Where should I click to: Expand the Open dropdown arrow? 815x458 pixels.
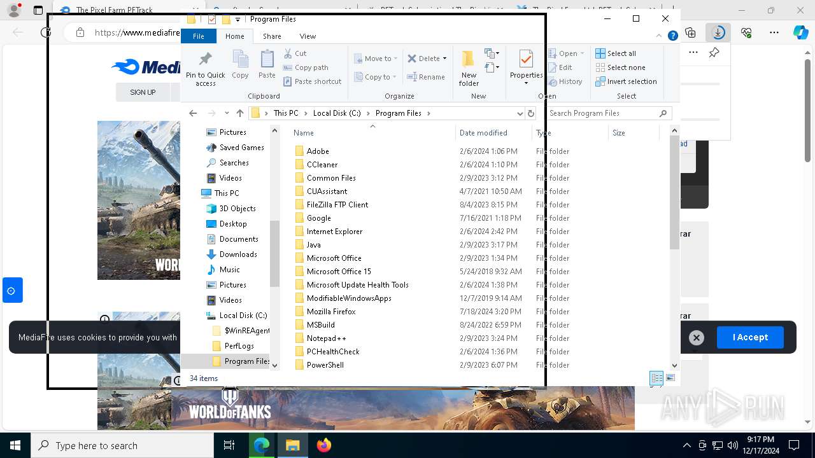(x=582, y=53)
